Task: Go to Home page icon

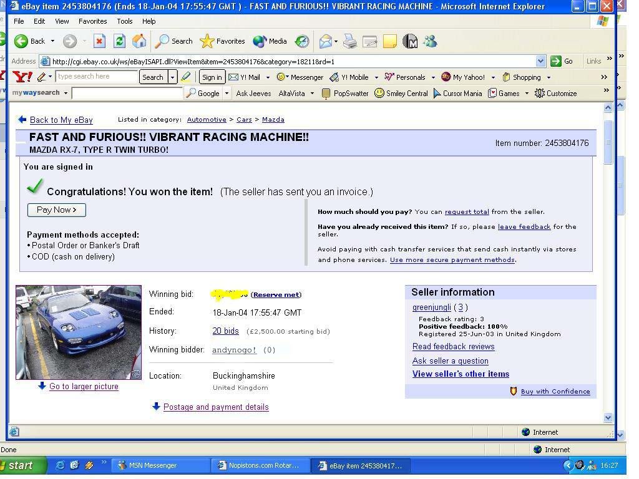Action: (x=139, y=41)
